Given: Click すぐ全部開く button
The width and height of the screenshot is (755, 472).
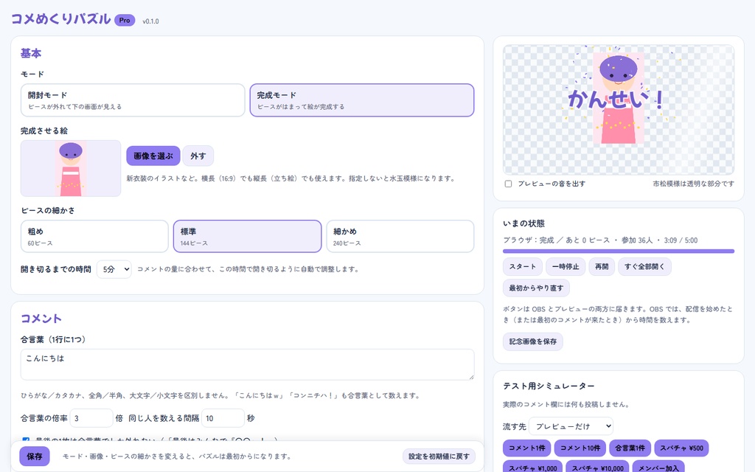Looking at the screenshot, I should coord(644,266).
